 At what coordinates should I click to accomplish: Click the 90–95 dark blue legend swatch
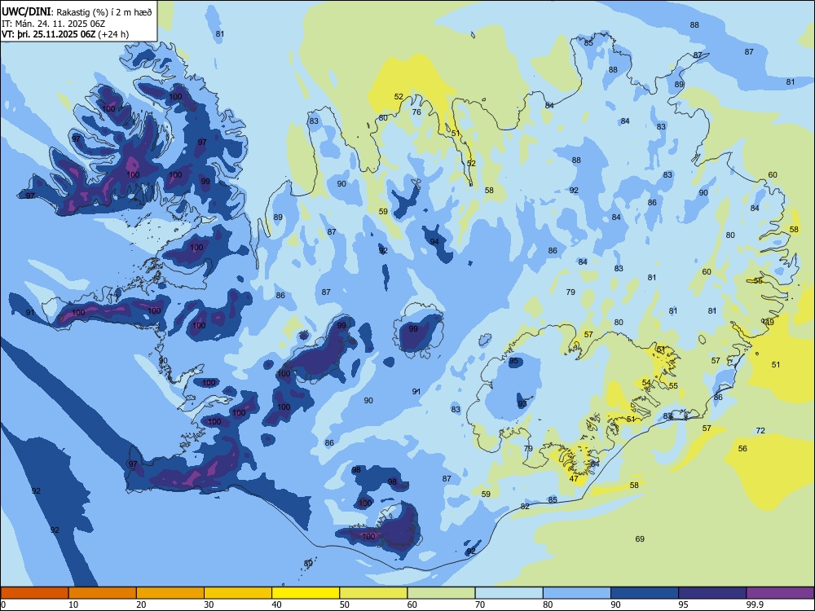coord(645,593)
